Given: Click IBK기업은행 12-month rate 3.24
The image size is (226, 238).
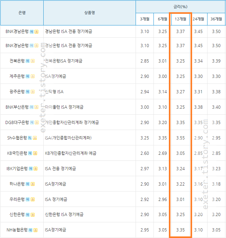Looking at the screenshot, I should pos(180,169).
